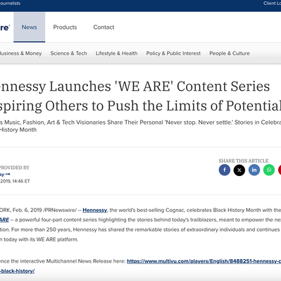Viewport: 281px width, 281px height.
Task: Open the Products menu
Action: point(65,27)
